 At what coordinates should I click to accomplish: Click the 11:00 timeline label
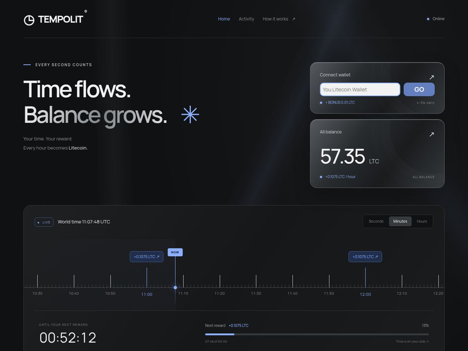click(147, 294)
